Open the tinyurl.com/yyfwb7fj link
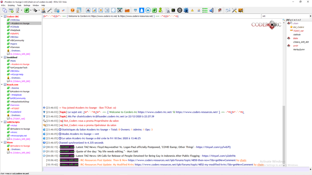The image size is (312, 175). pyautogui.click(x=213, y=147)
